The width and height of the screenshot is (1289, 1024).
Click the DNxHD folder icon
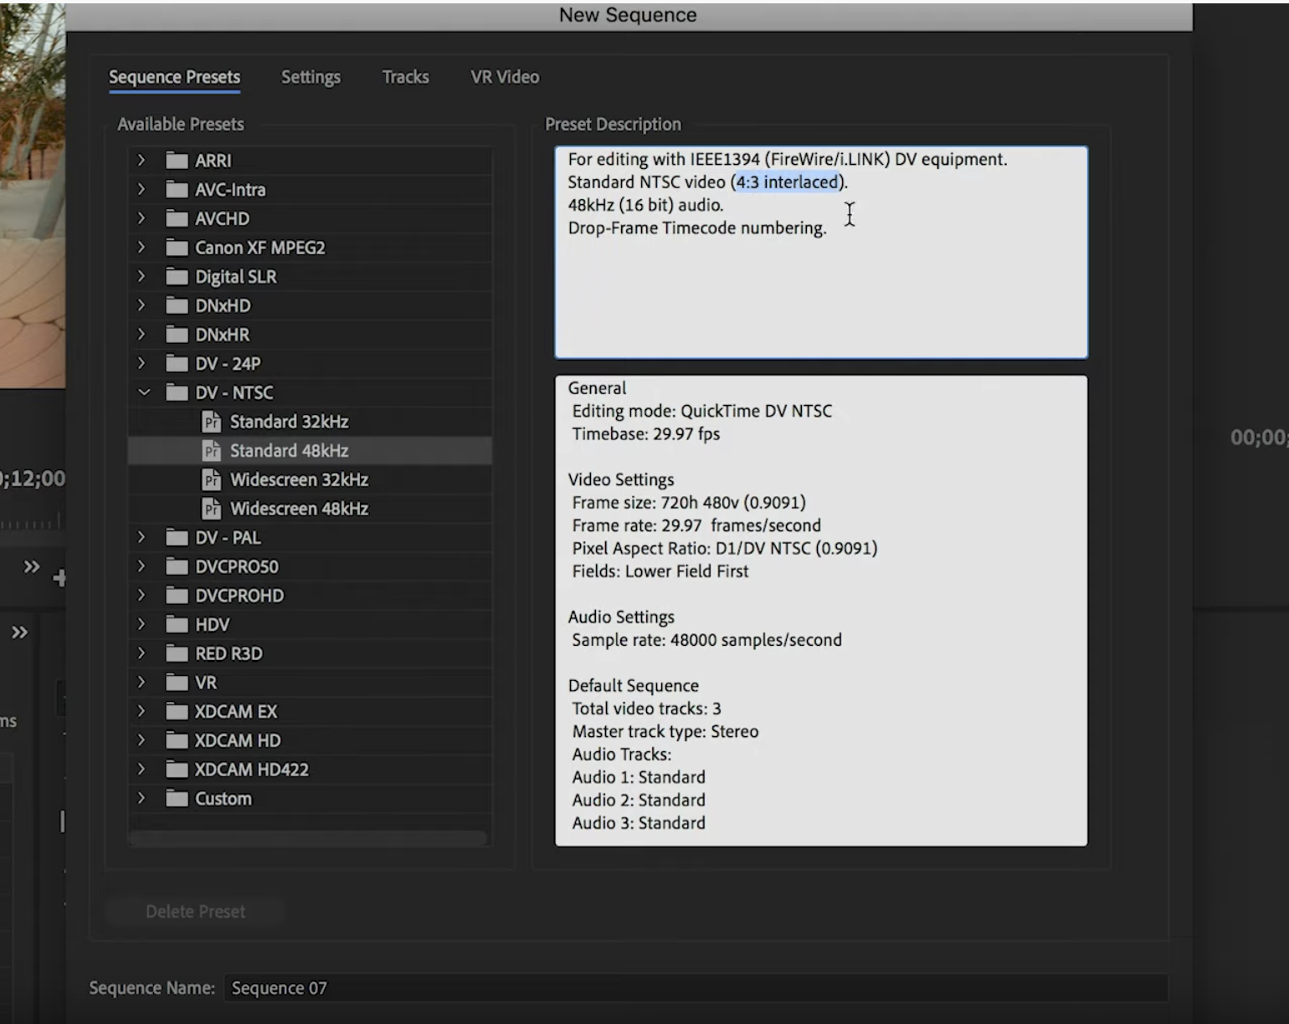(177, 305)
